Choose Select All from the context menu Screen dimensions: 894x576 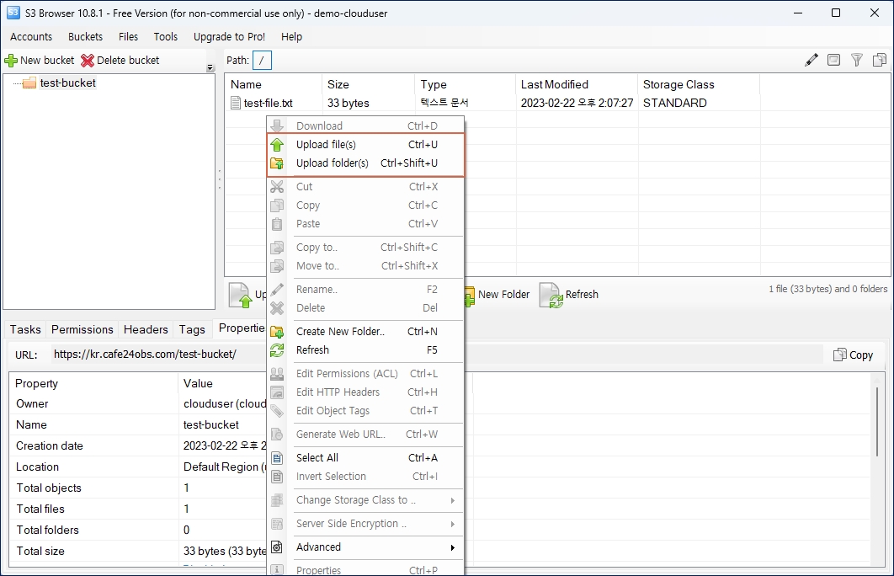click(317, 458)
